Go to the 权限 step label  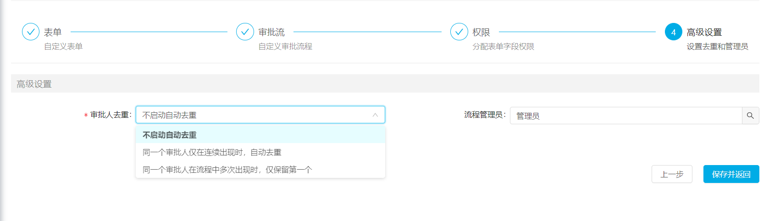481,32
